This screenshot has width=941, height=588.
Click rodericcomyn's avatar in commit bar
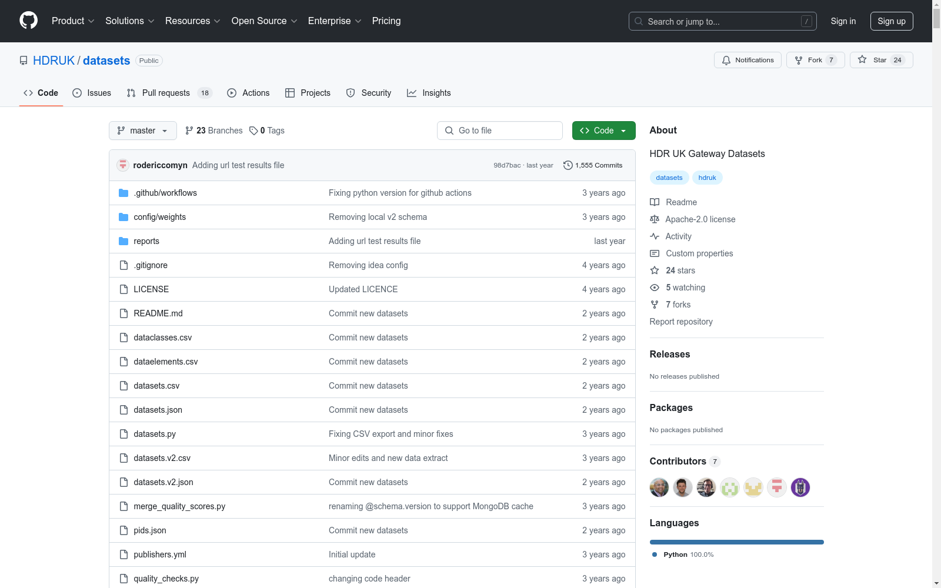point(123,165)
